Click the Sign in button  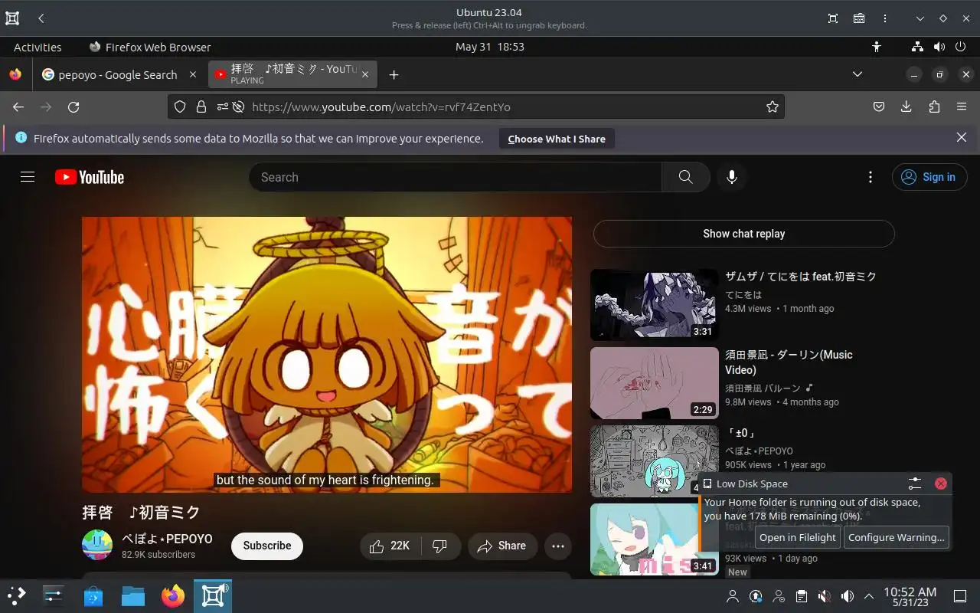[929, 177]
